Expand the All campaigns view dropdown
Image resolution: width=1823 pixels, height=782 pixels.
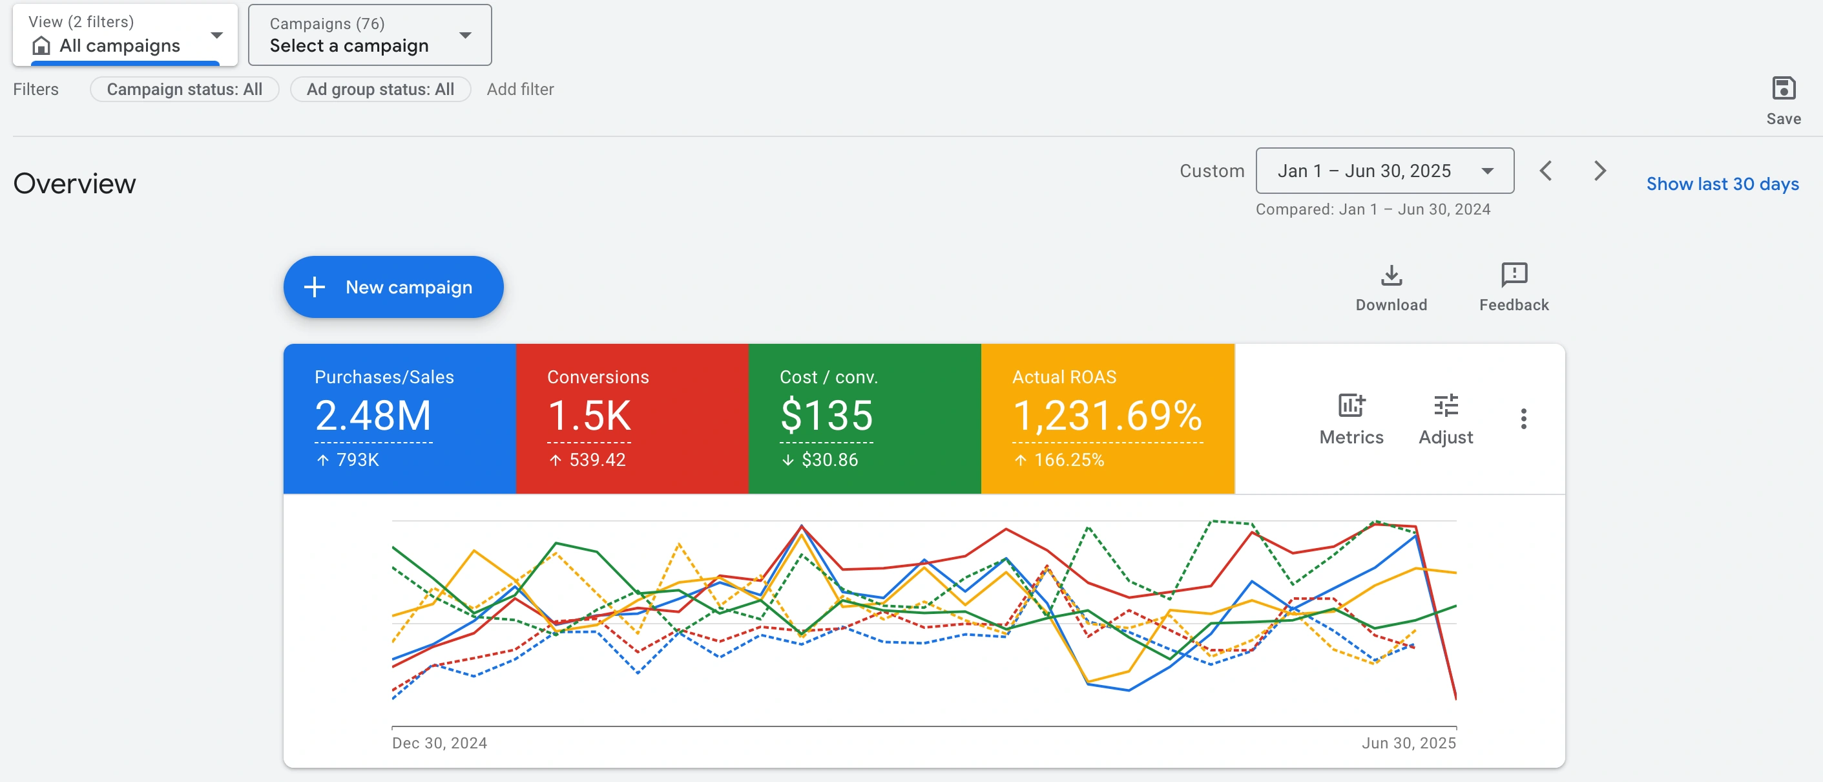coord(125,36)
